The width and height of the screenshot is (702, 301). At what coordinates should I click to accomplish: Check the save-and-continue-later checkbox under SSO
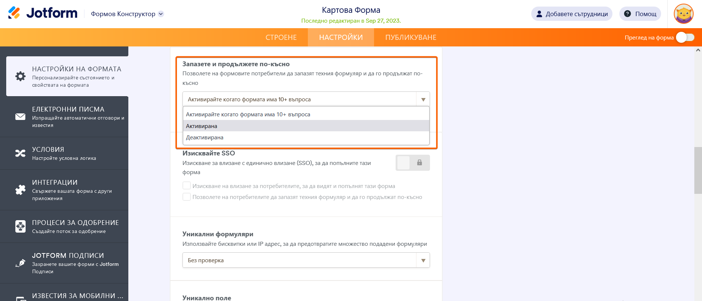point(187,197)
